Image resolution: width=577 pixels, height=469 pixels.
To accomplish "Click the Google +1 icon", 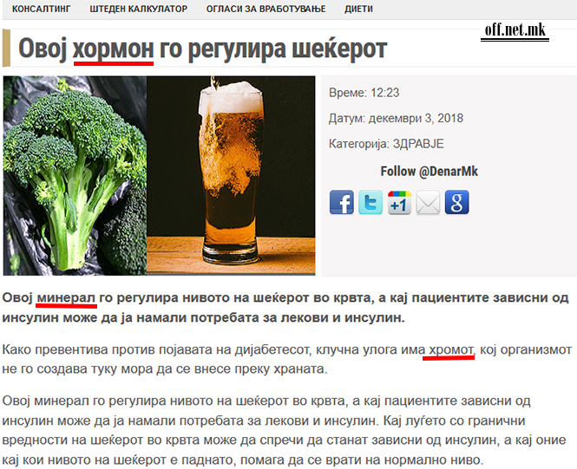I will tap(399, 202).
